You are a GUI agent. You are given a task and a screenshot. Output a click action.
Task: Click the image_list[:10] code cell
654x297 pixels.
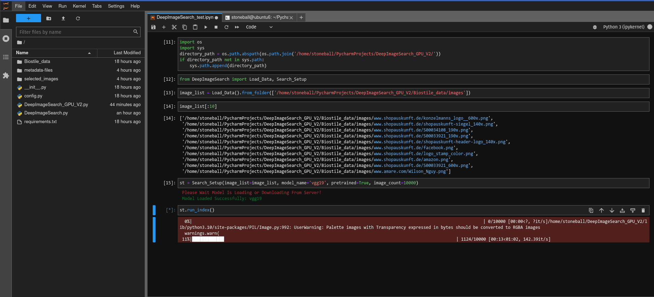click(x=413, y=106)
